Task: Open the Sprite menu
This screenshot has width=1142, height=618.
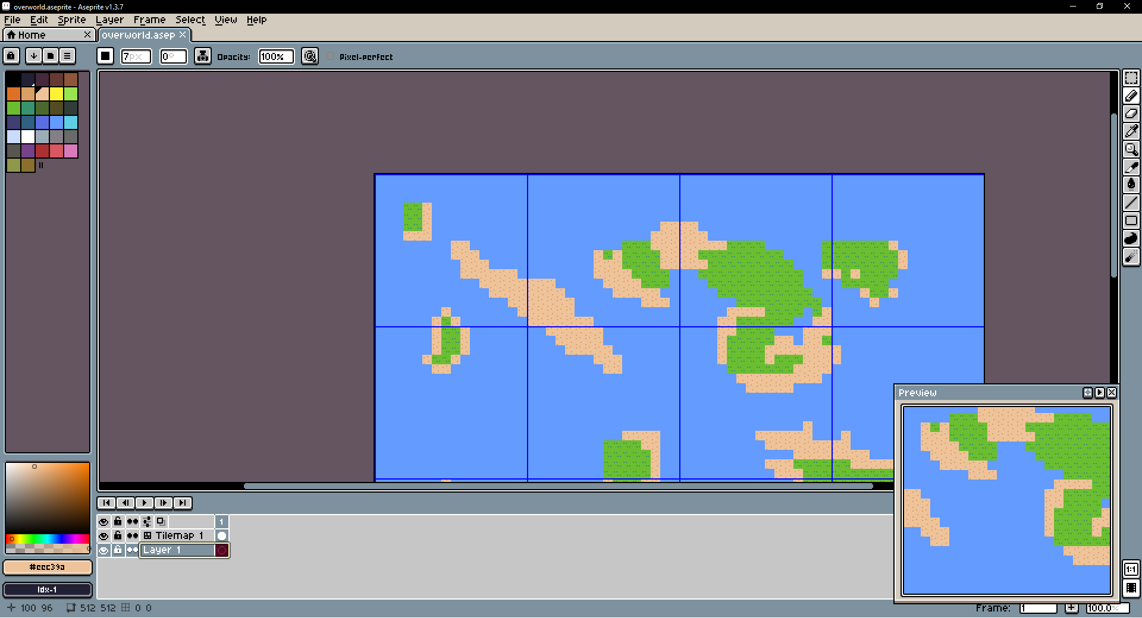Action: tap(71, 20)
